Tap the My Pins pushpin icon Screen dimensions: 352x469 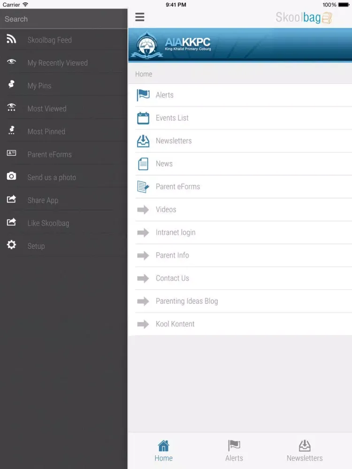11,85
